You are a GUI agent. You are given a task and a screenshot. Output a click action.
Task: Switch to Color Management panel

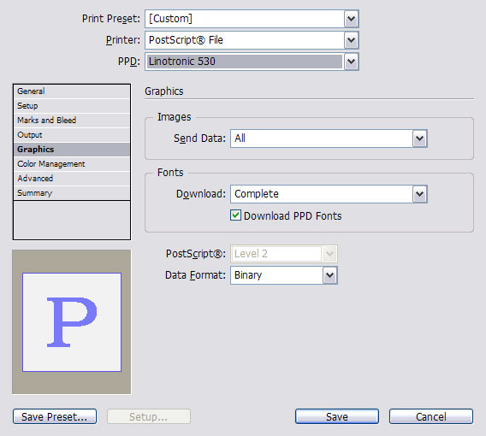(72, 164)
